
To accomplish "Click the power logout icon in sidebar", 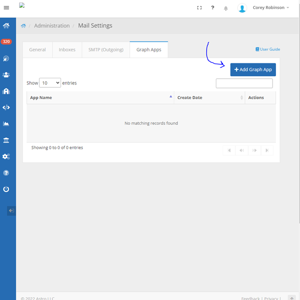I will tap(6, 189).
